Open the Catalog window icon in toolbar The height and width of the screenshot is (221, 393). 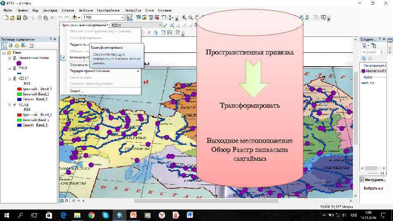pyautogui.click(x=145, y=18)
